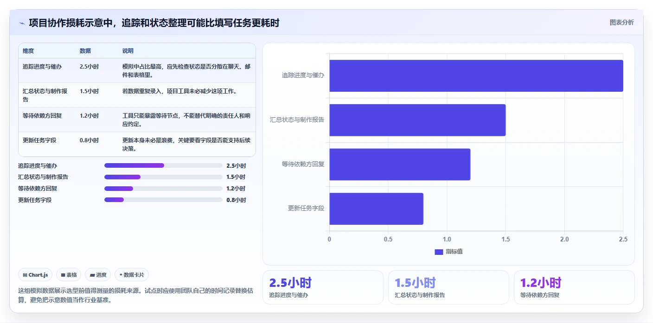Screen dimensions: 653x323
Task: Click the 追踪进度与催办 bar in the chart
Action: click(476, 76)
